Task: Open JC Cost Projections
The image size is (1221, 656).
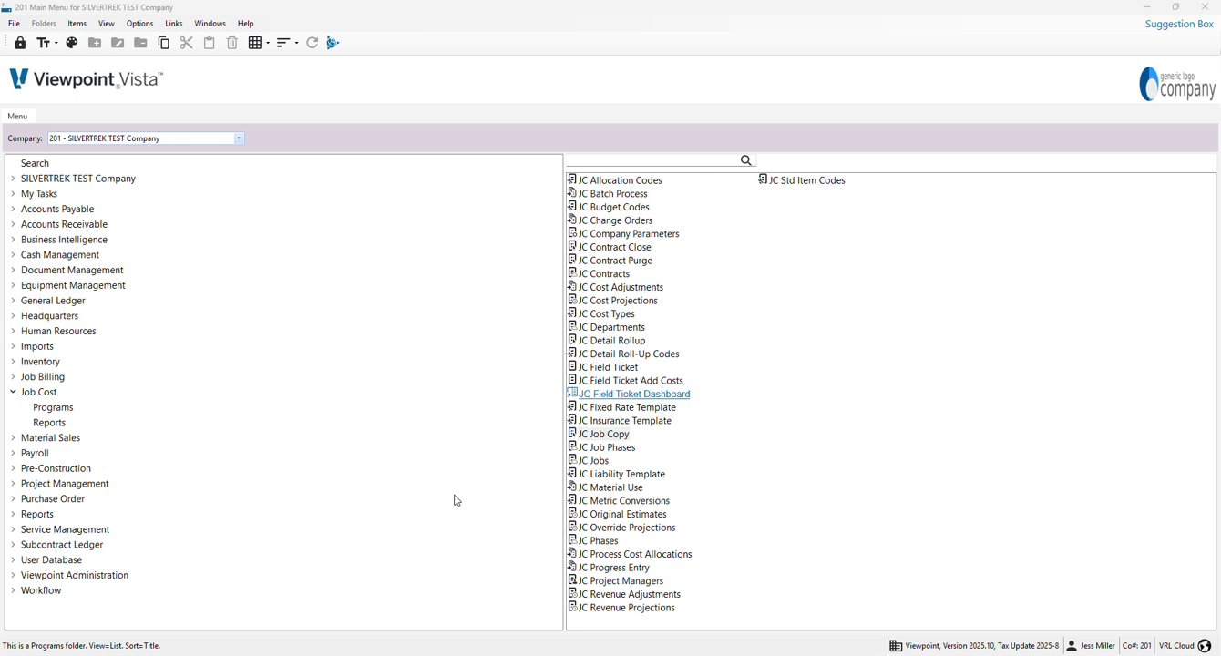Action: point(618,300)
